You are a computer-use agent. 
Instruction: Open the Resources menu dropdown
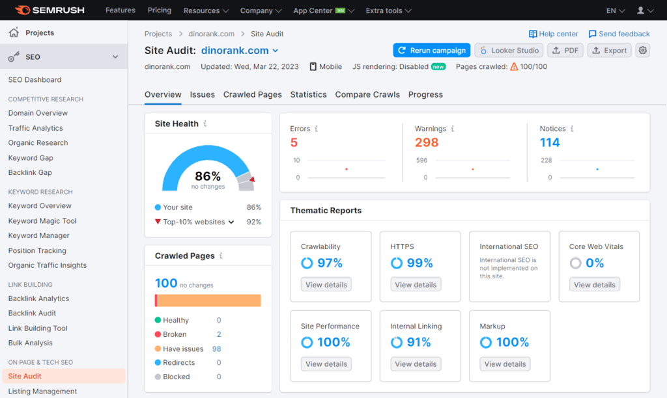(206, 10)
